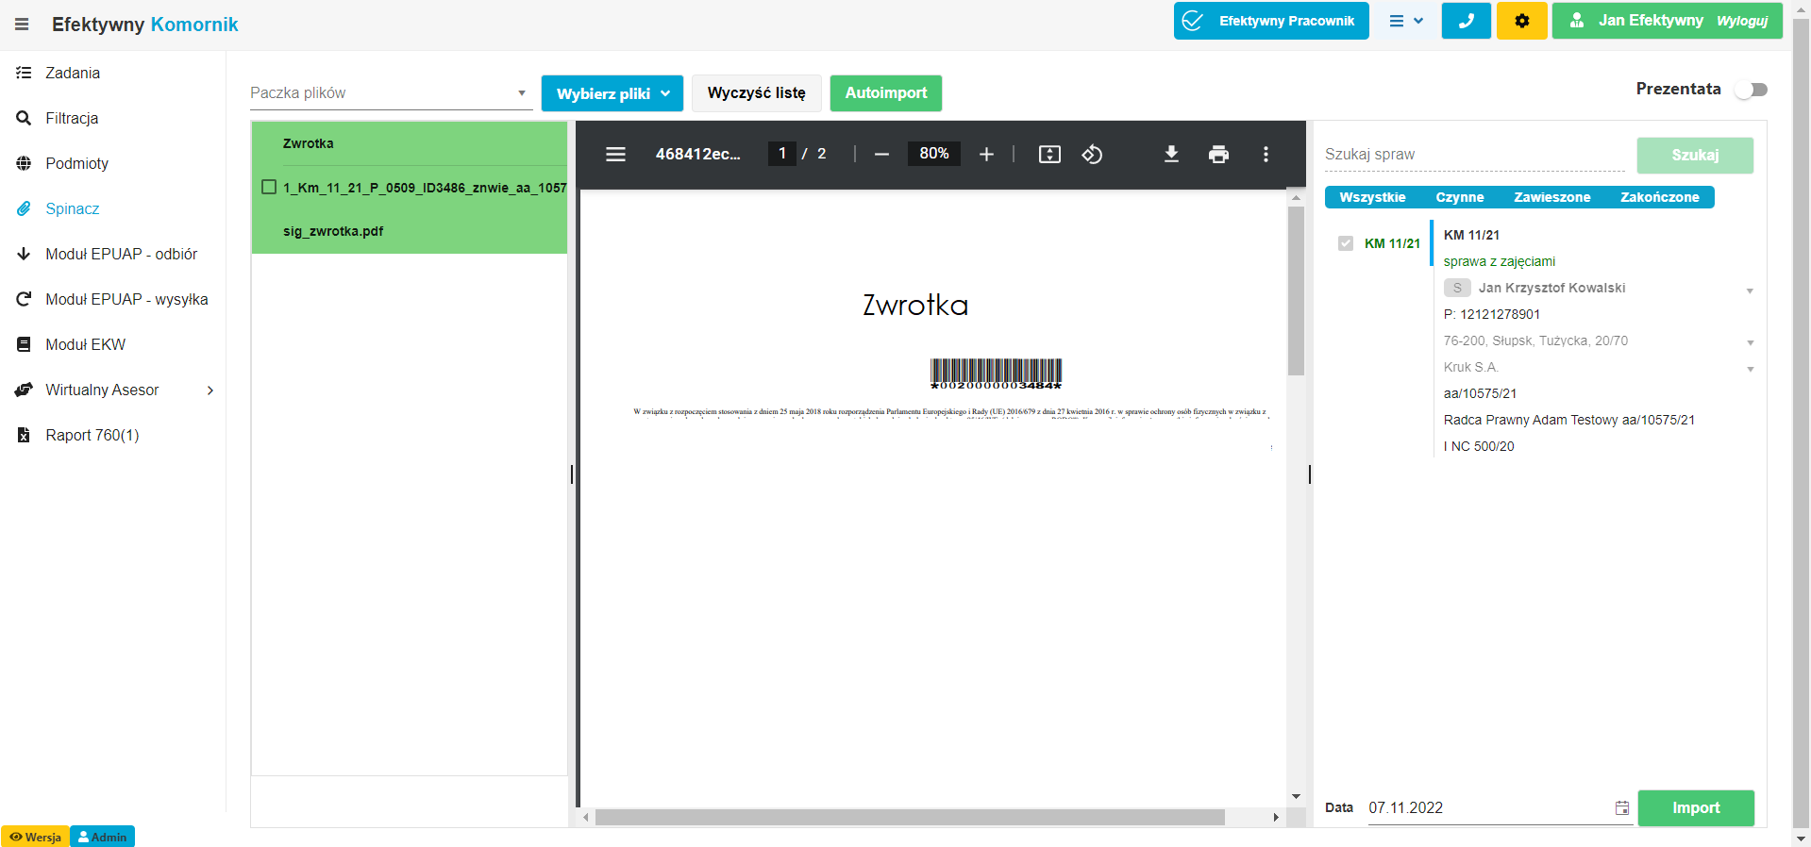Rotate the PDF counterclockwise

[x=1092, y=154]
